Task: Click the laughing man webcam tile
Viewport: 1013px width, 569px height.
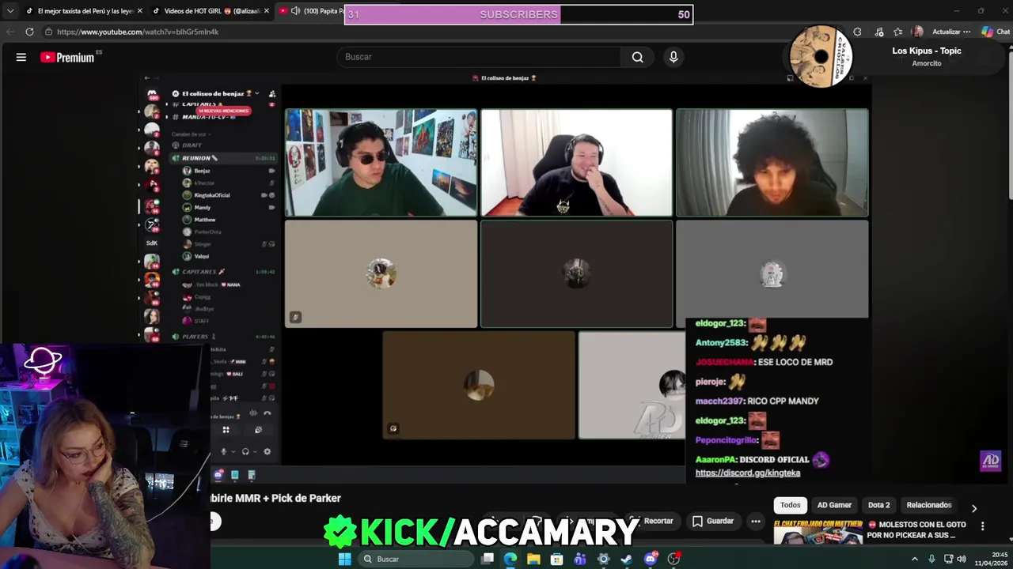Action: point(576,162)
